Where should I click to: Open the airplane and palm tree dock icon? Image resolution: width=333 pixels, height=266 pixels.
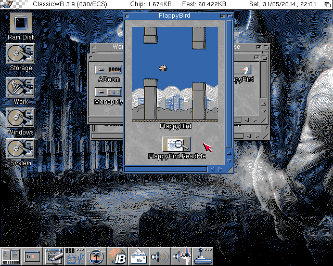tap(96, 256)
